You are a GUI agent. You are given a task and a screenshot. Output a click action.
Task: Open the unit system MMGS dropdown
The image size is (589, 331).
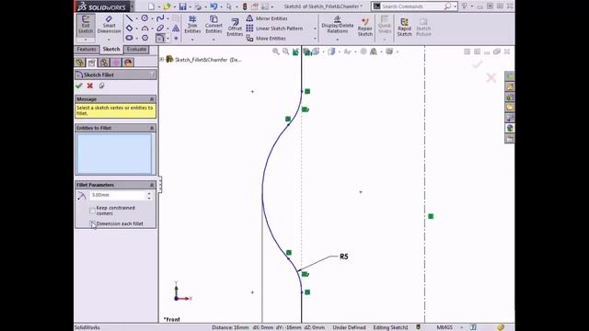tap(462, 327)
